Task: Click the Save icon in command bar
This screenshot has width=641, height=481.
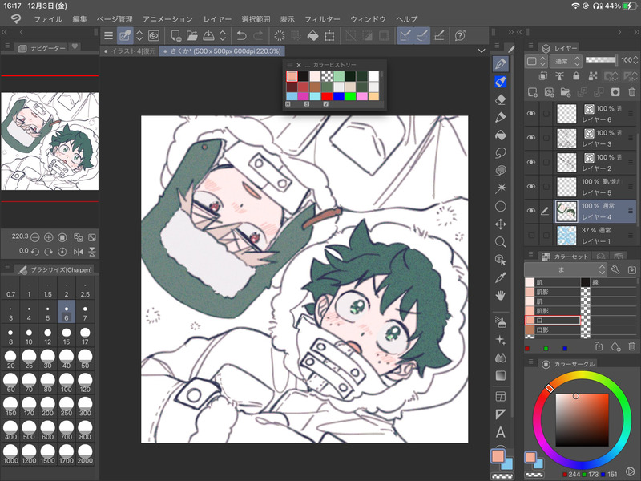Action: click(208, 36)
